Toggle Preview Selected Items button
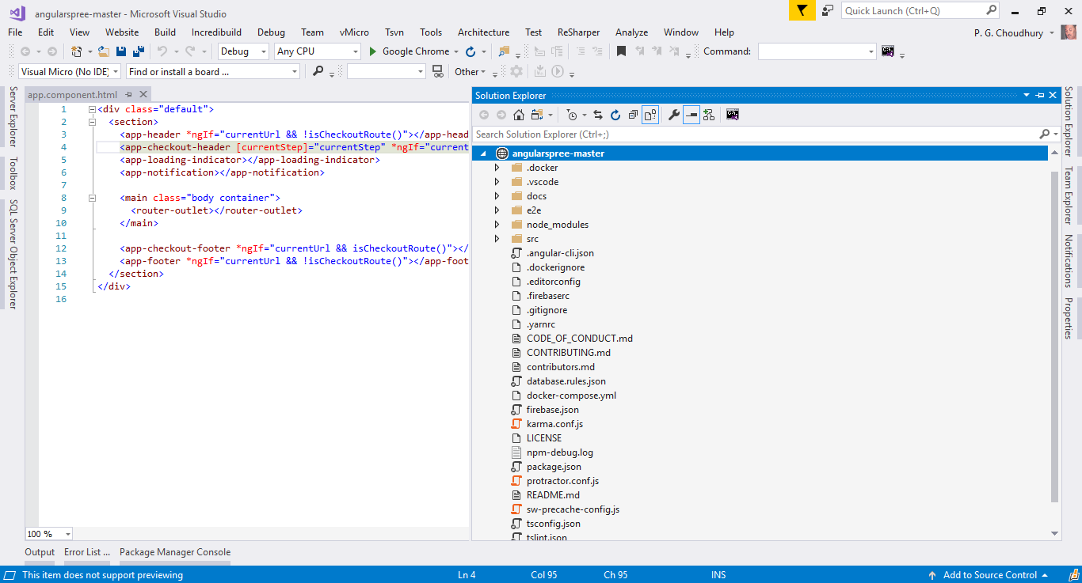The height and width of the screenshot is (583, 1082). pos(691,115)
